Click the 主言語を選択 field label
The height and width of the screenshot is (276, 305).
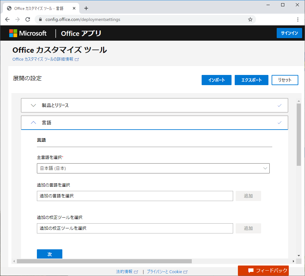(50, 157)
